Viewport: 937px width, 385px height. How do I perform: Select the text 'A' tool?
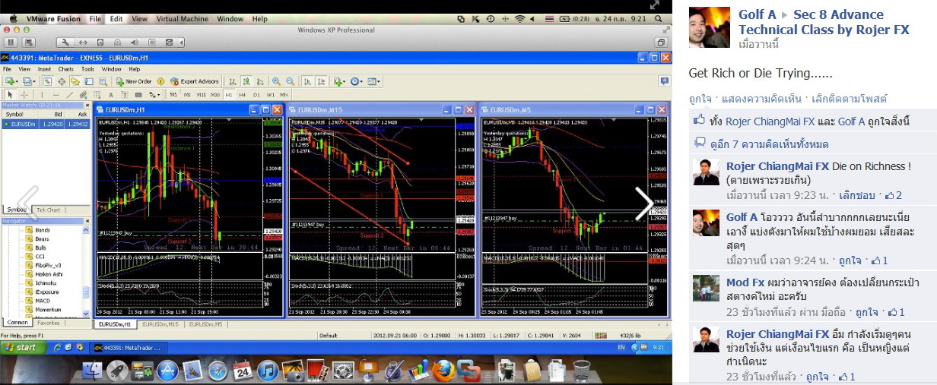click(x=111, y=95)
